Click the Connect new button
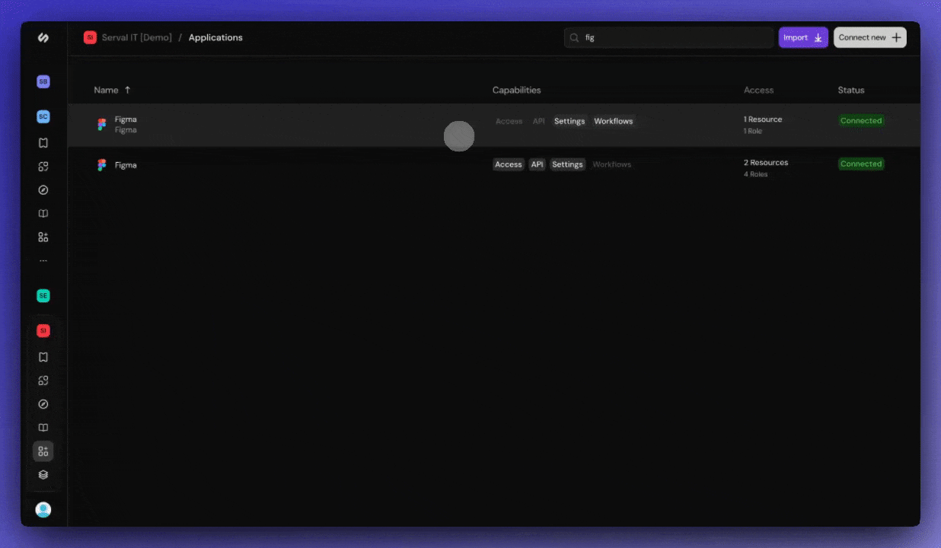941x548 pixels. click(869, 37)
